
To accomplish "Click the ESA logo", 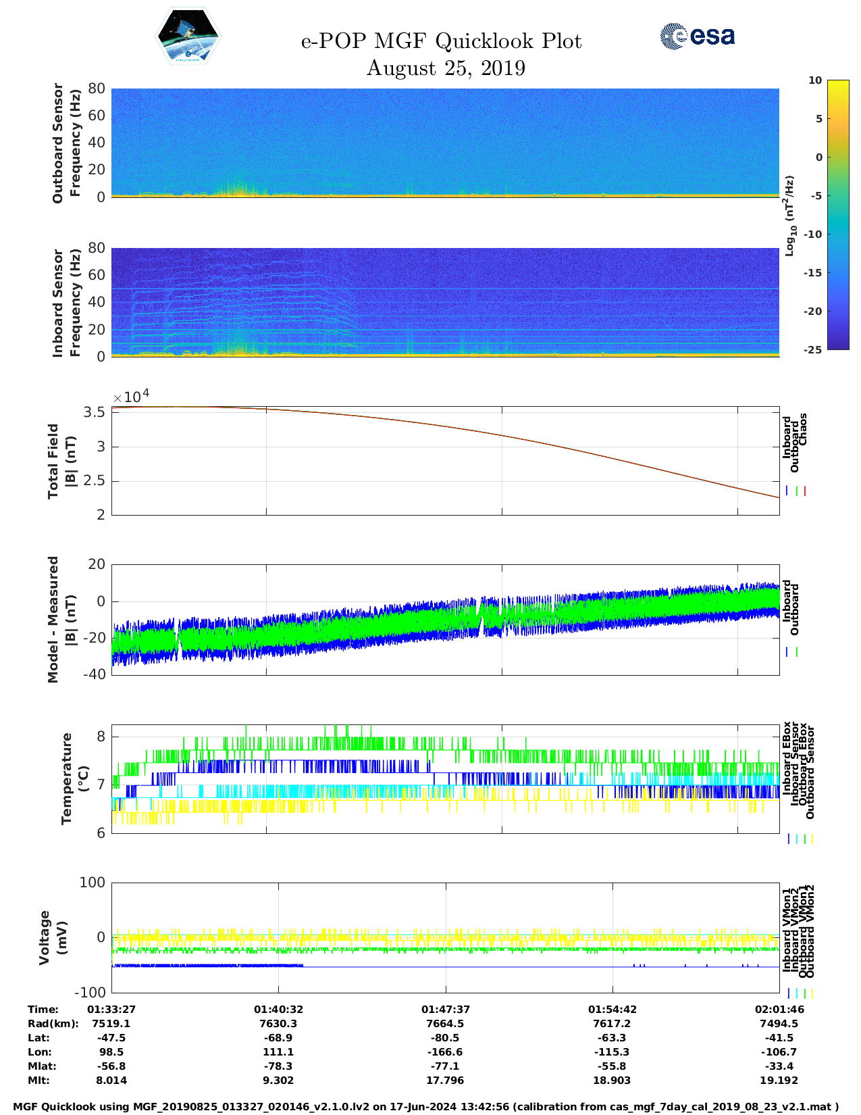I will click(697, 36).
